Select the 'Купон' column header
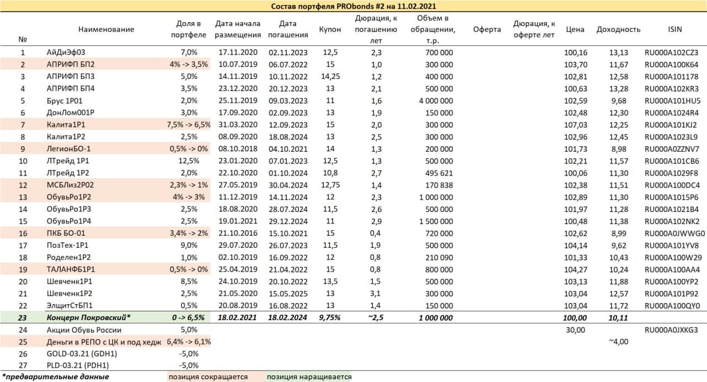 (x=330, y=29)
